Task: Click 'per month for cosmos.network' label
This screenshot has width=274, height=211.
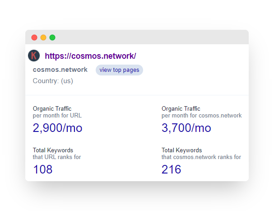Action: [x=201, y=116]
